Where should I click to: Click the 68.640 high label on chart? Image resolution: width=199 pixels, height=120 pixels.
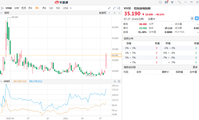(15, 17)
